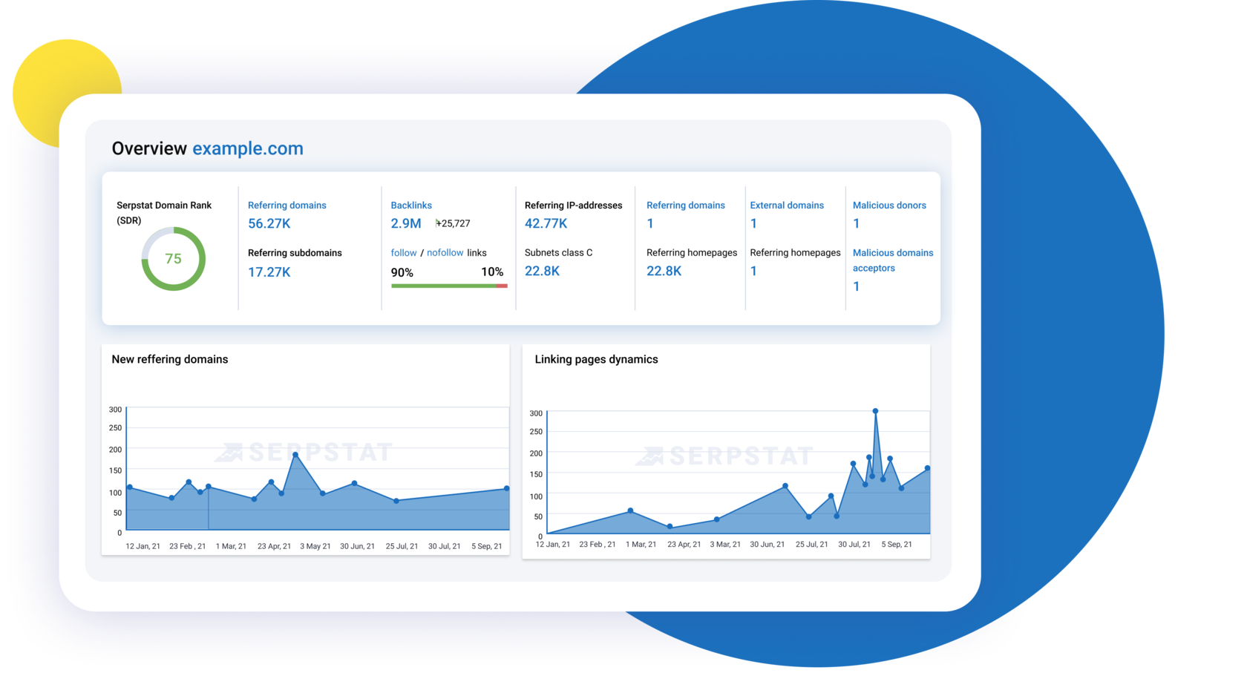Click the last data point in Linking pages dynamics chart

pyautogui.click(x=928, y=468)
